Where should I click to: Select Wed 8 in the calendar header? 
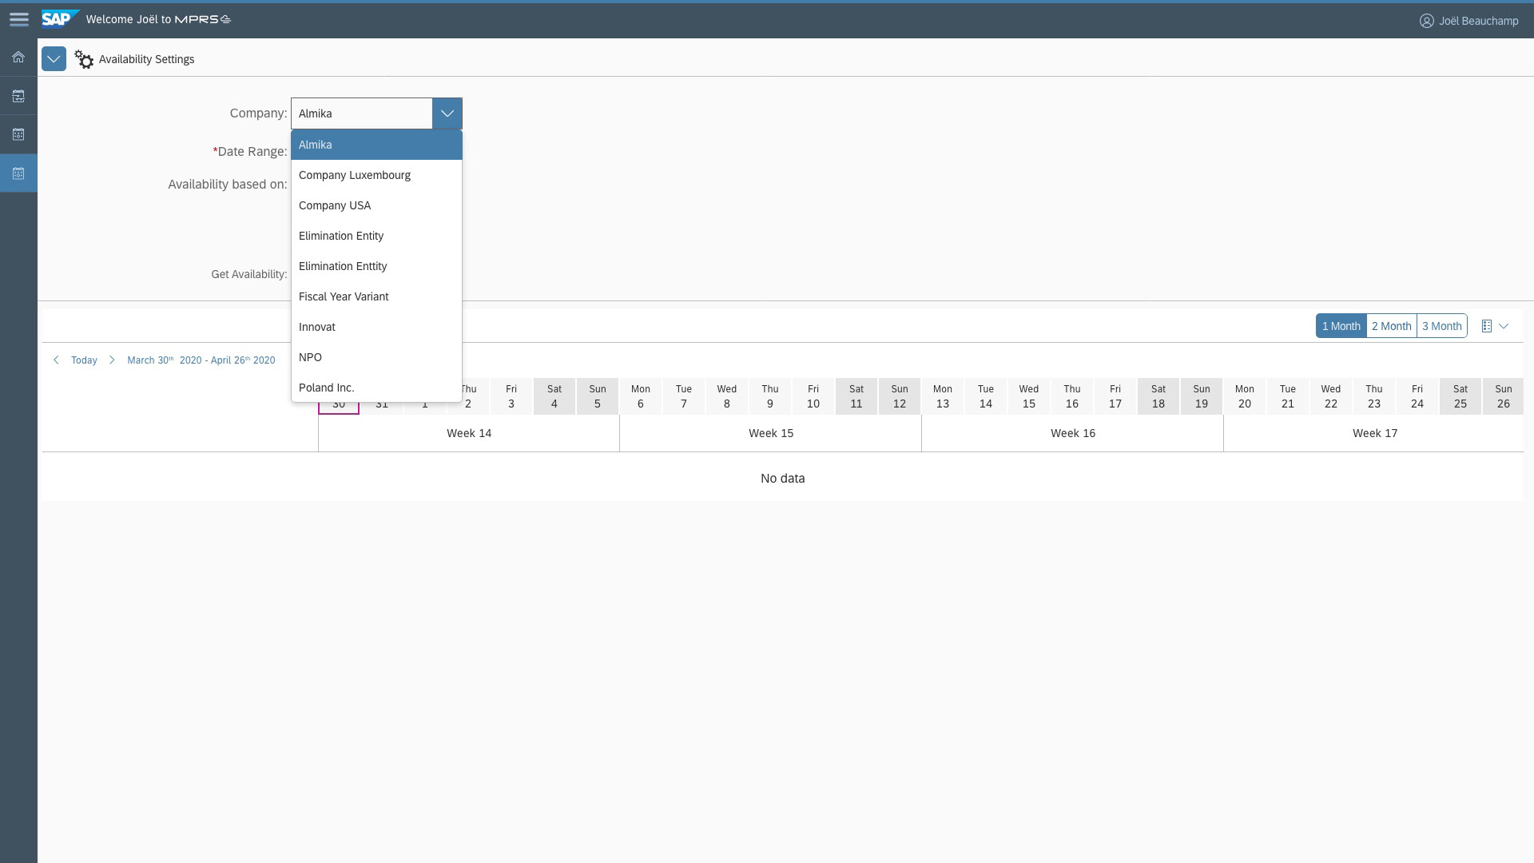[x=727, y=396]
